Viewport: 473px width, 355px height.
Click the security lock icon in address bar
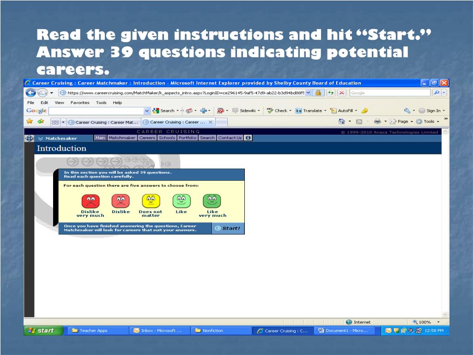[x=318, y=93]
